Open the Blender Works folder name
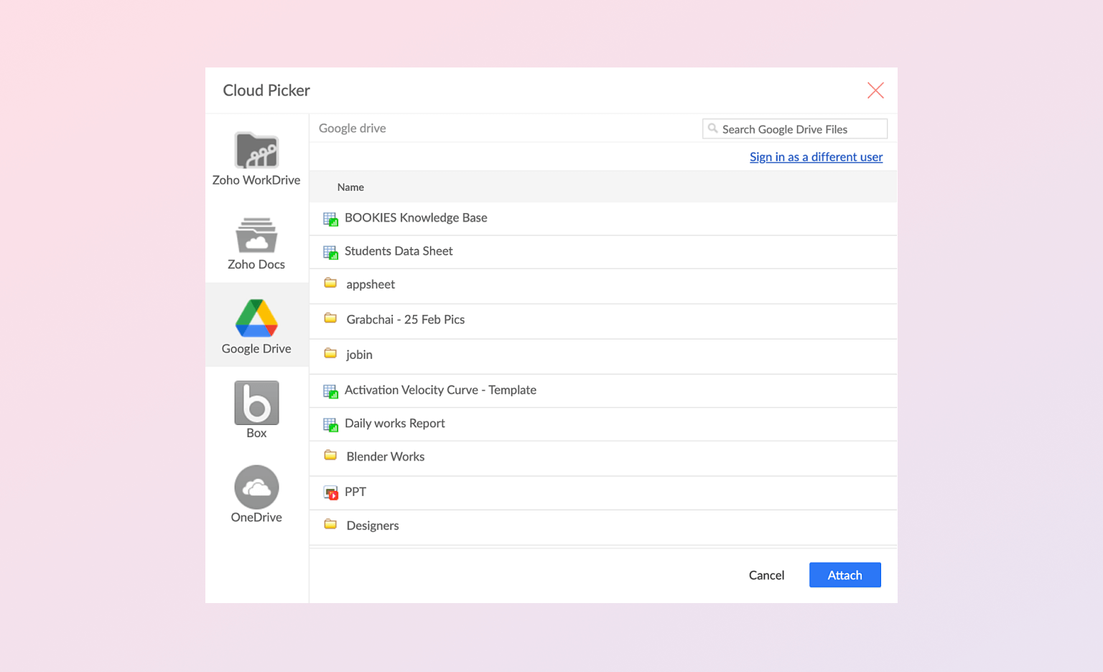The width and height of the screenshot is (1103, 672). tap(386, 457)
